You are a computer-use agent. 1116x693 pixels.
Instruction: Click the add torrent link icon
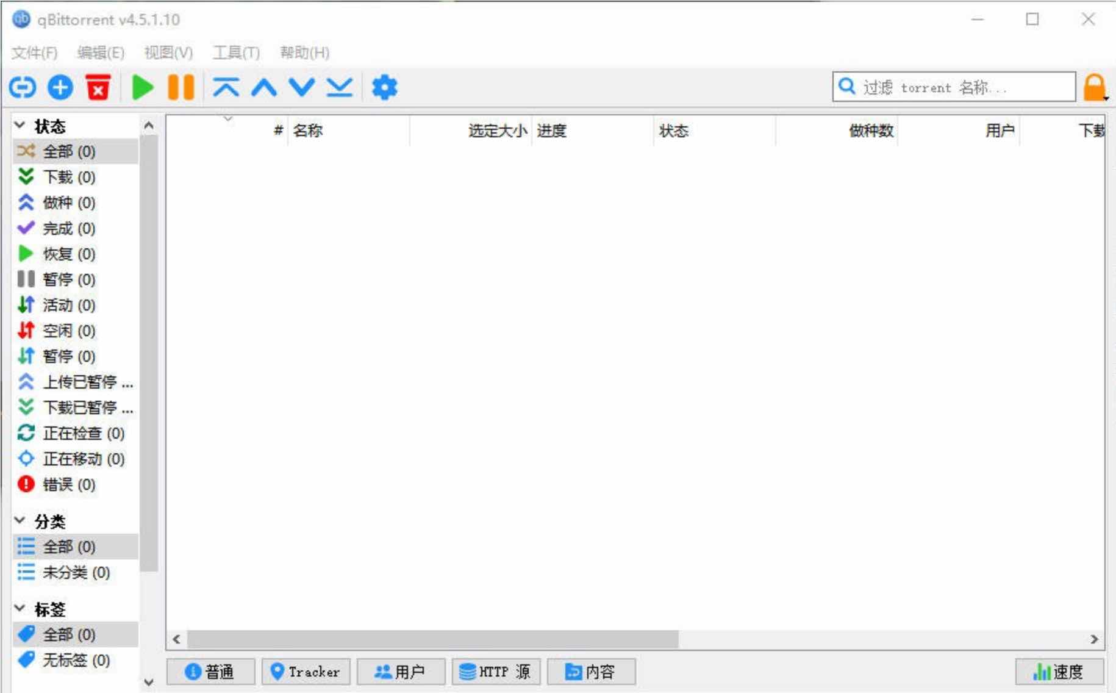pyautogui.click(x=23, y=88)
